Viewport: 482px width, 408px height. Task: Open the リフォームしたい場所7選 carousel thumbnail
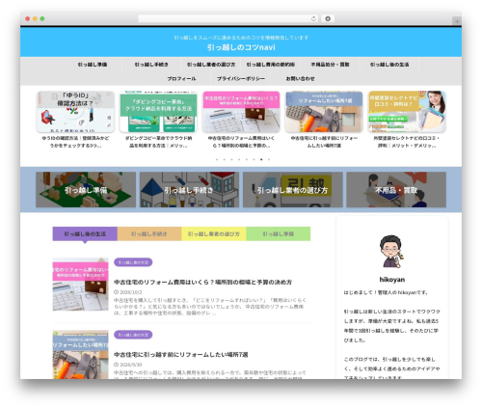324,112
